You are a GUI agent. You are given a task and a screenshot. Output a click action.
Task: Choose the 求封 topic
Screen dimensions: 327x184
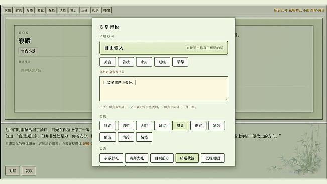[144, 62]
